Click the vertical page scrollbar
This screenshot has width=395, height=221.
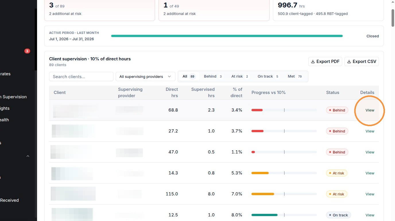[393, 18]
